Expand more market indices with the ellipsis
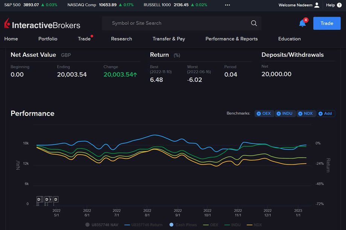346x230 pixels. click(228, 5)
